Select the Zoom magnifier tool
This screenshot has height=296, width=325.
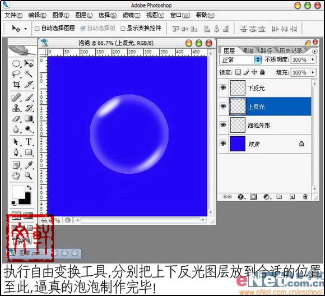[x=29, y=176]
